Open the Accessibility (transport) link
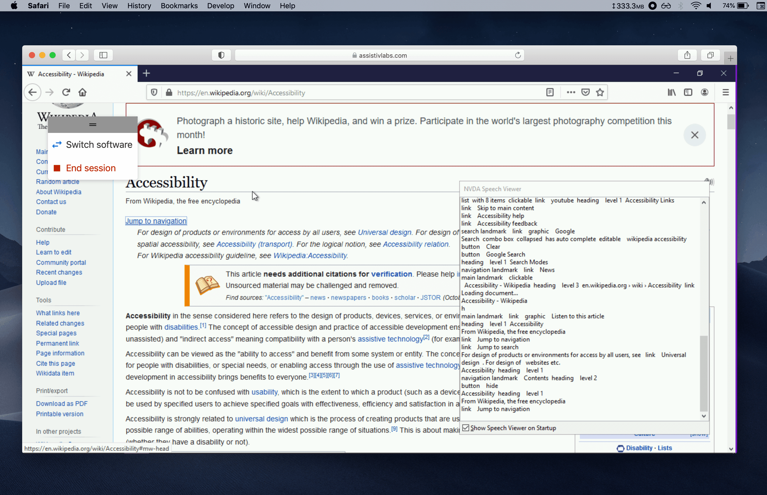Screen dimensions: 767x495 254,244
